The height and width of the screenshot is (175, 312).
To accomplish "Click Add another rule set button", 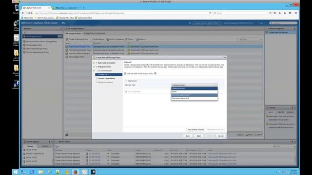I will pos(196,130).
